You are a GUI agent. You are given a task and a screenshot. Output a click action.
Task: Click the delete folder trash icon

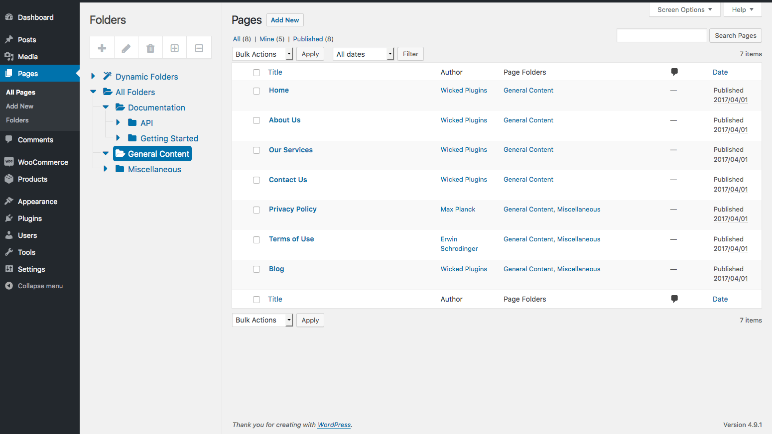click(150, 48)
